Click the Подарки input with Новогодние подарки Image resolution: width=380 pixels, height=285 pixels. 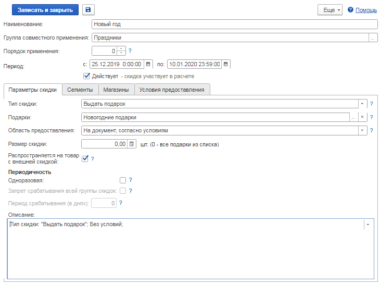(216, 117)
